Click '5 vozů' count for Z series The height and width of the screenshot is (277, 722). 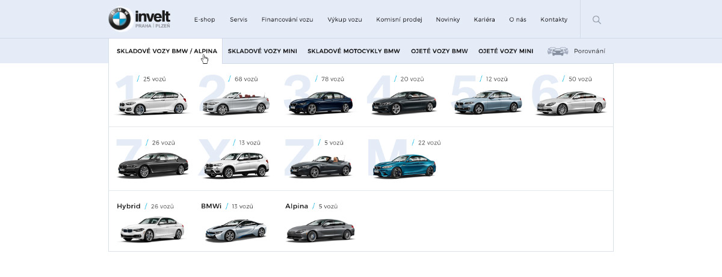pyautogui.click(x=334, y=143)
